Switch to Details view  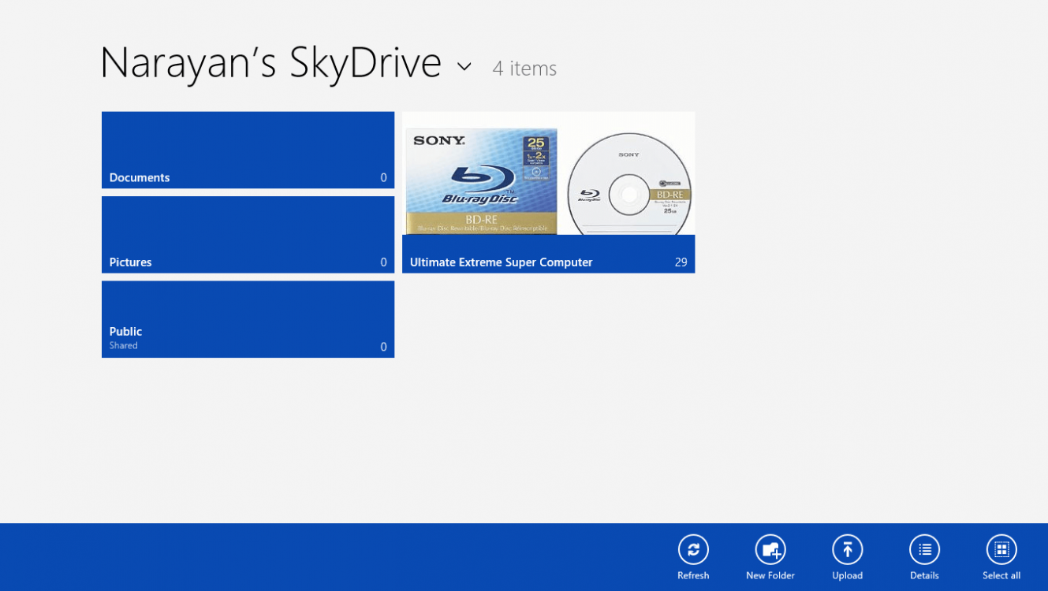[x=924, y=550]
